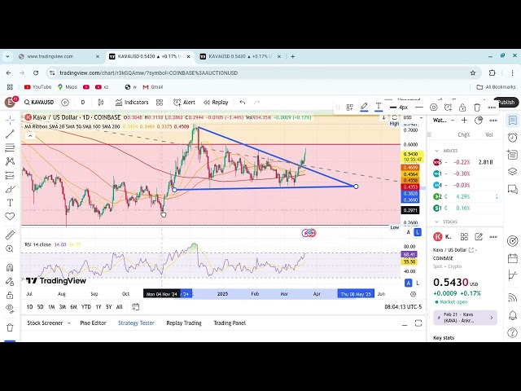Image resolution: width=521 pixels, height=391 pixels.
Task: Open the heart icons tool
Action: pos(10,217)
